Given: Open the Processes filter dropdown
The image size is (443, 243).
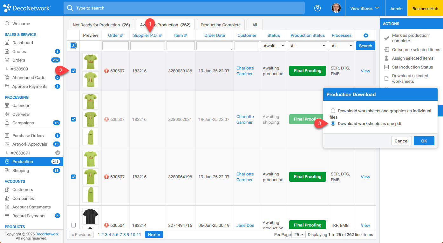Looking at the screenshot, I should pos(341,46).
